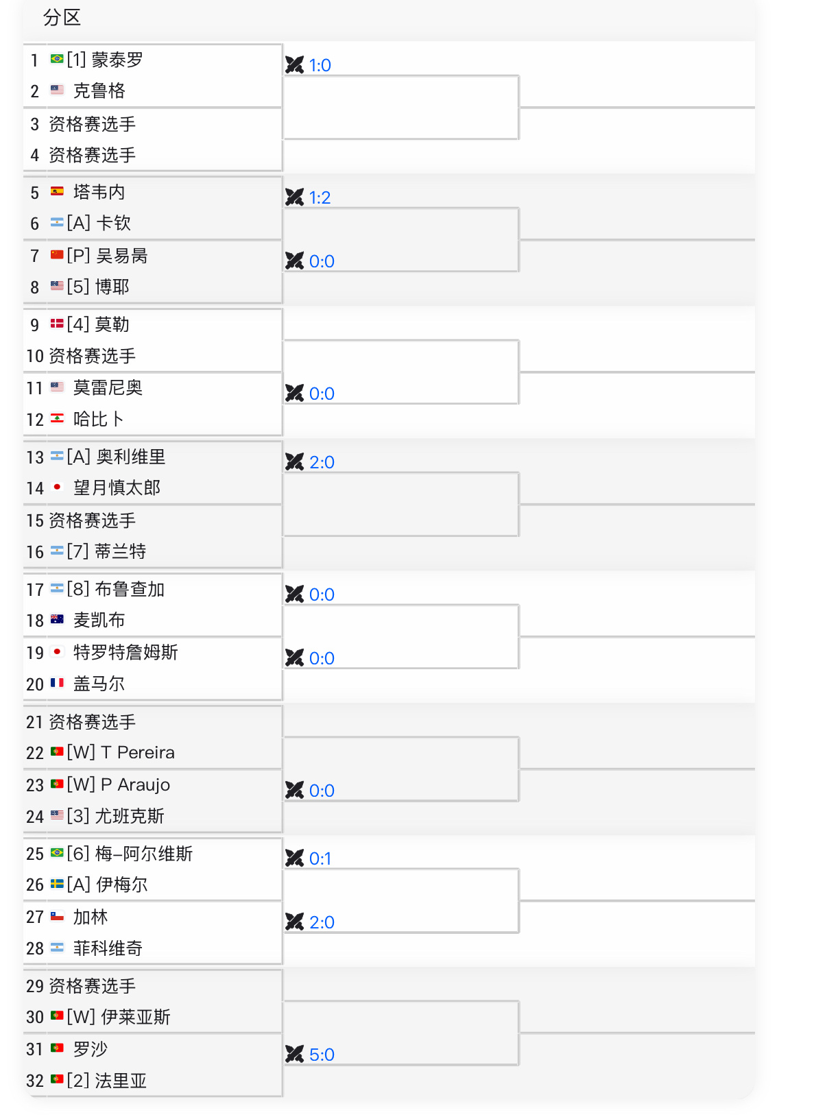This screenshot has width=827, height=1117.
Task: Select player 法里亚 in row 32
Action: point(121,1081)
